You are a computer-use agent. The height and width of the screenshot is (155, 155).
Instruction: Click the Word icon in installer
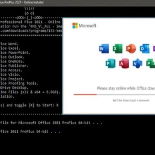tap(104, 48)
